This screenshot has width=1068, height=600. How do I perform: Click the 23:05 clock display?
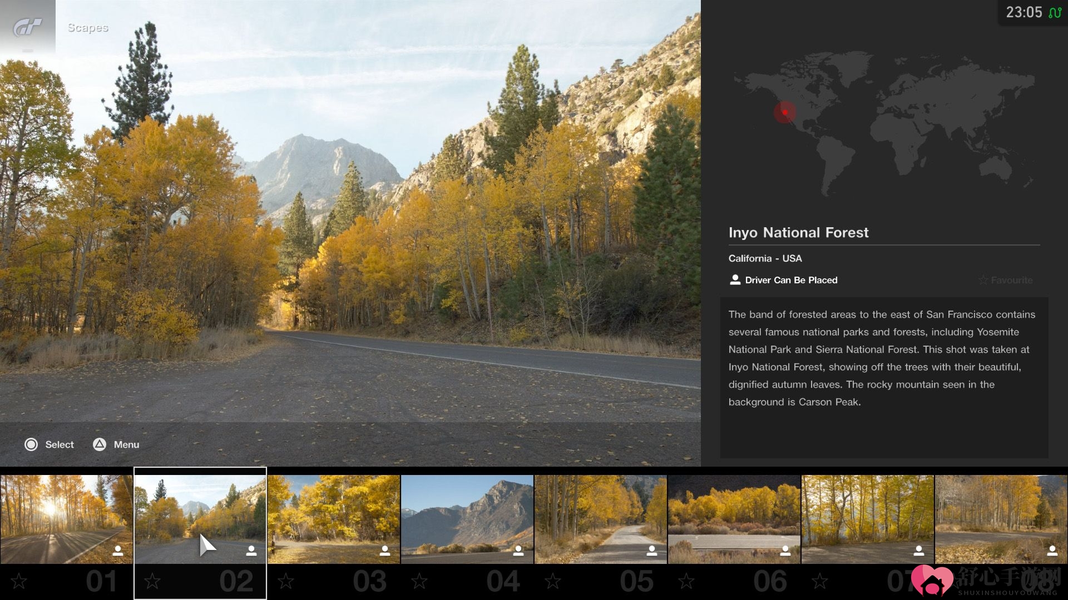point(1023,12)
